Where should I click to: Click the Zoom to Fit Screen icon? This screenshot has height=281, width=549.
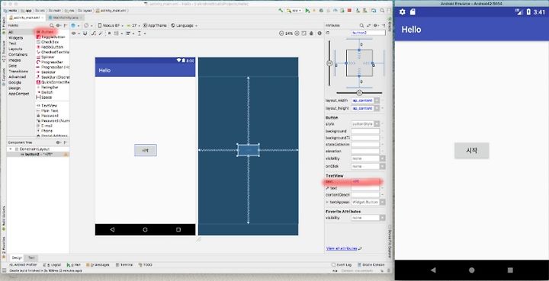coord(304,34)
